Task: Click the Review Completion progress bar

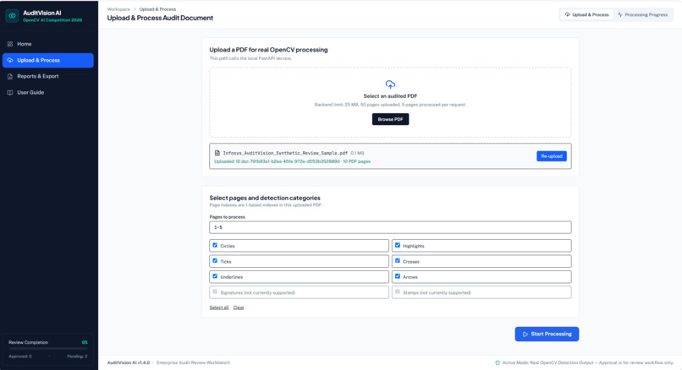Action: click(x=48, y=349)
